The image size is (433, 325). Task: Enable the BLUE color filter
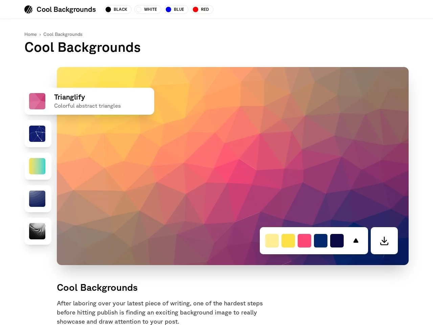pyautogui.click(x=176, y=9)
